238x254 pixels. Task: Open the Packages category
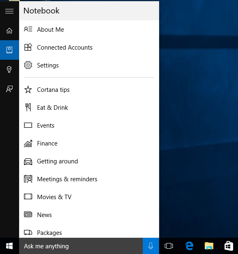[x=89, y=232]
